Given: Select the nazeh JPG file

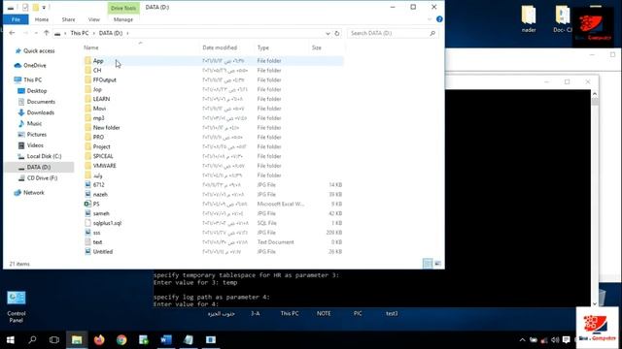Looking at the screenshot, I should tap(100, 194).
